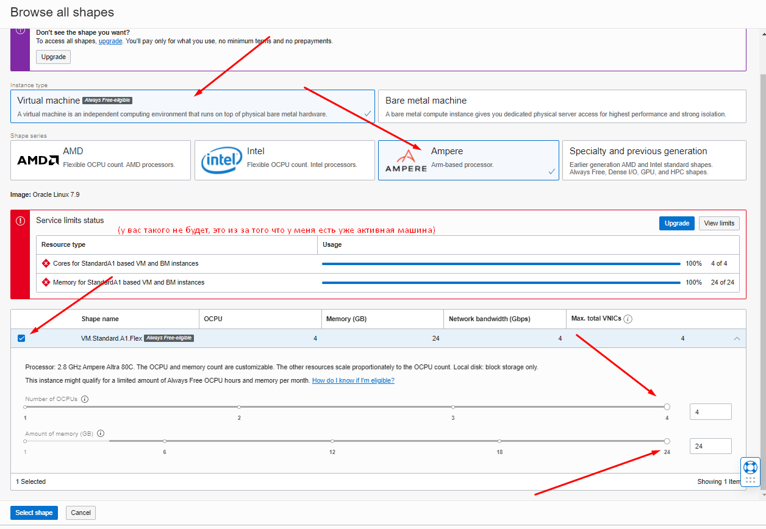The image size is (766, 529).
Task: Choose Specialty and previous generation series
Action: (654, 160)
